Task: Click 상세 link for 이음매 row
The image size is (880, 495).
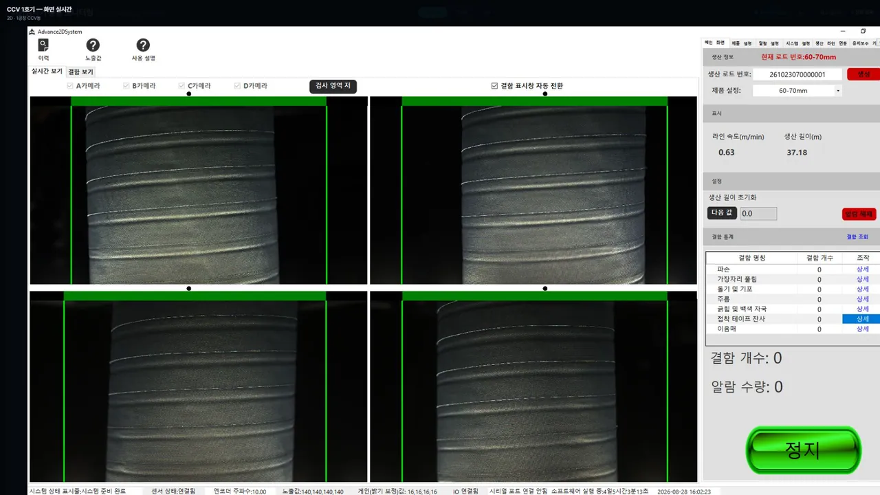Action: point(862,329)
